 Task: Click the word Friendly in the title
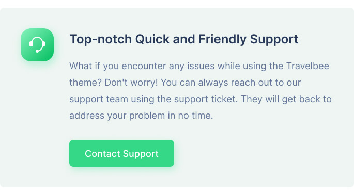222,39
